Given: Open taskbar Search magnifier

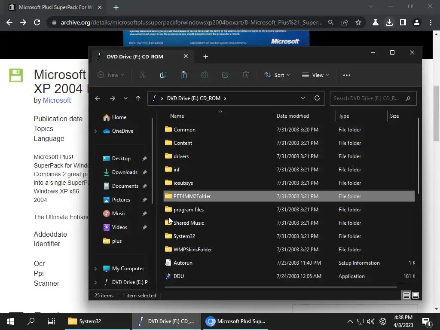Looking at the screenshot, I should 31,321.
